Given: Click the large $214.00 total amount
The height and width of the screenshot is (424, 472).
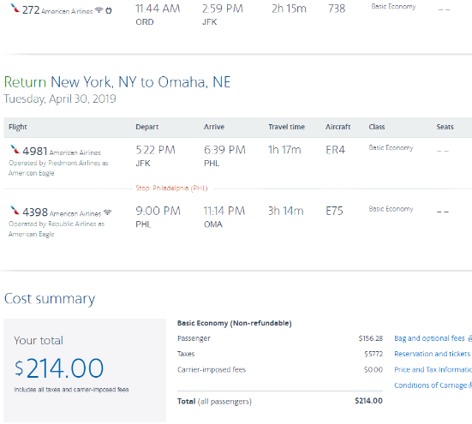Looking at the screenshot, I should pyautogui.click(x=59, y=368).
